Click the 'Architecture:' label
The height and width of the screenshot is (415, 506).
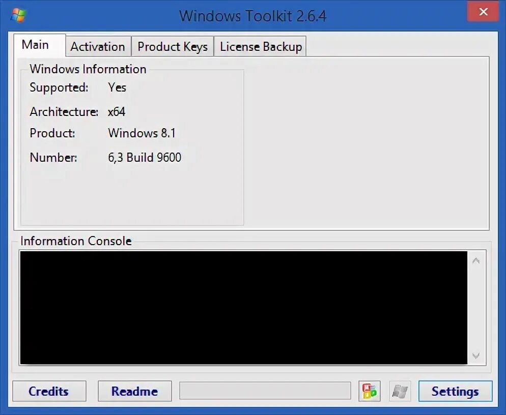[64, 111]
